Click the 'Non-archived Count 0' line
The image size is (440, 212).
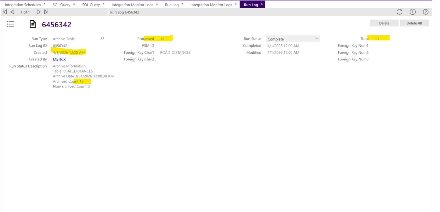71,86
